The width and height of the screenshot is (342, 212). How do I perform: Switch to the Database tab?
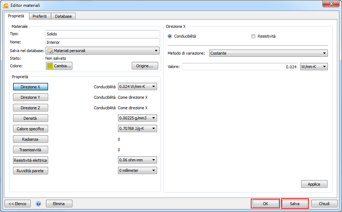click(63, 16)
